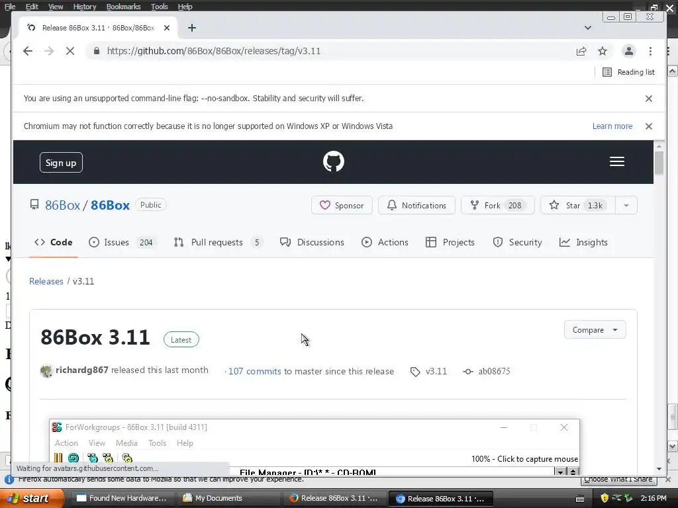Switch to the Issues tab
The image size is (678, 508).
(122, 242)
